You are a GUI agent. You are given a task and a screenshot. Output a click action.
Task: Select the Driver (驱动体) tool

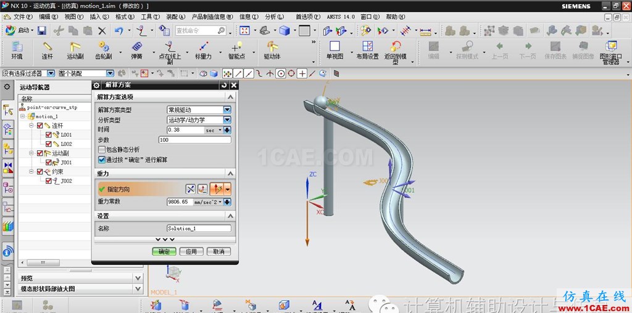click(272, 51)
